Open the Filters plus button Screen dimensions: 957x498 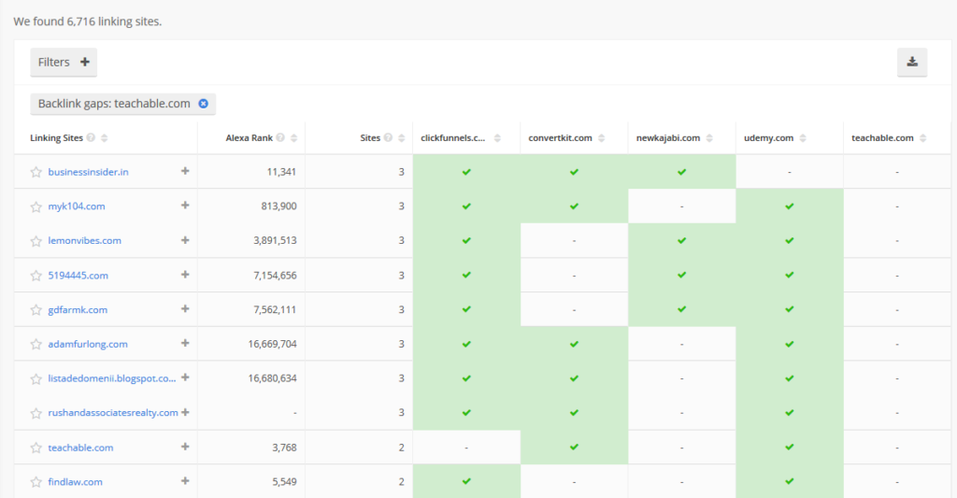pyautogui.click(x=64, y=62)
